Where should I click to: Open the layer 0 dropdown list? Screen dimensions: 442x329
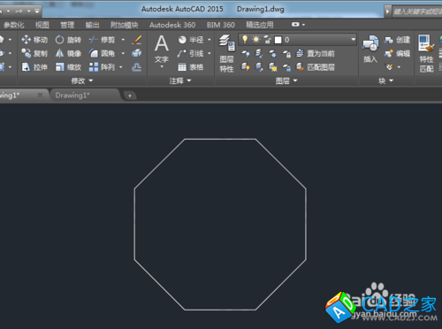click(353, 39)
